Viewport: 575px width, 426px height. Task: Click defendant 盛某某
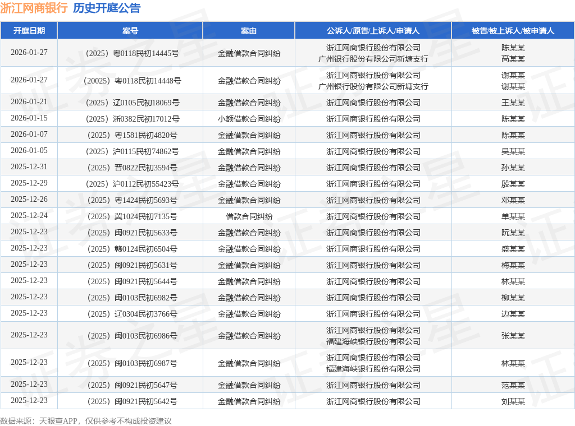tap(513, 249)
